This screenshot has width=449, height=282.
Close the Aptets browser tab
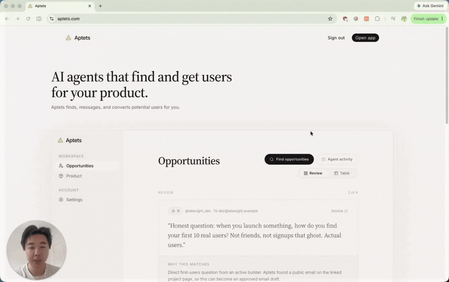(89, 6)
